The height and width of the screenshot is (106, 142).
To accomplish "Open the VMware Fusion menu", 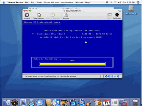I will coord(15,2).
